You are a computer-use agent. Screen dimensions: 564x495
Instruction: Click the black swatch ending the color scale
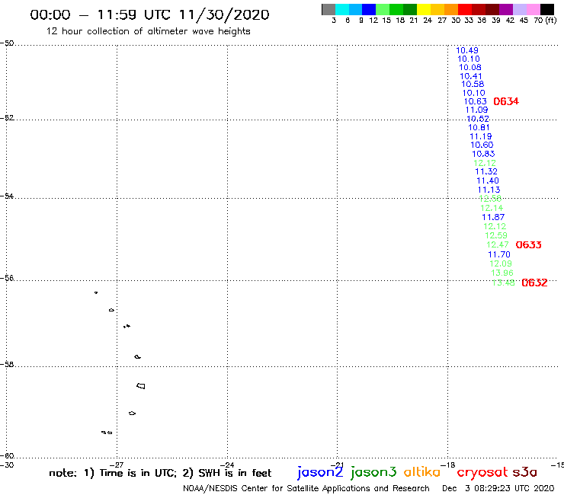[546, 9]
